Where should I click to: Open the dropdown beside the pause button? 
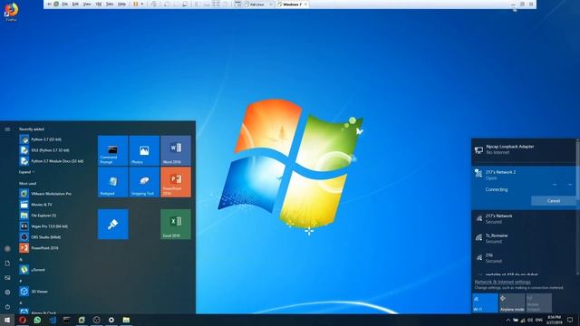[x=142, y=4]
